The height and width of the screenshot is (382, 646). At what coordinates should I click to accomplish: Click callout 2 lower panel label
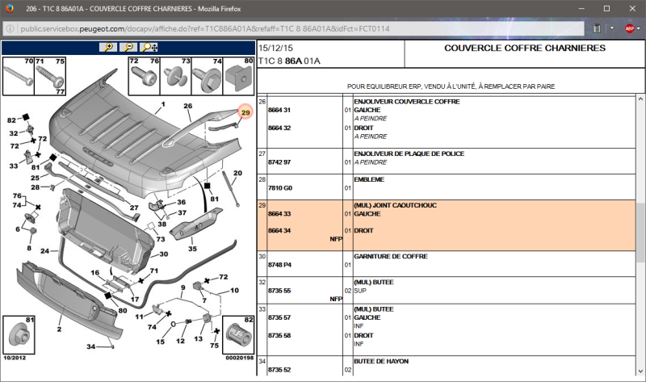point(59,329)
